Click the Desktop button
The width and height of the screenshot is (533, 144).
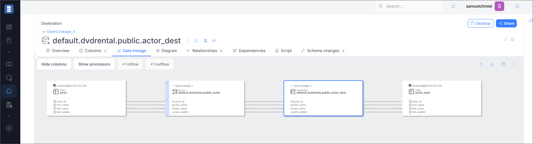(481, 23)
